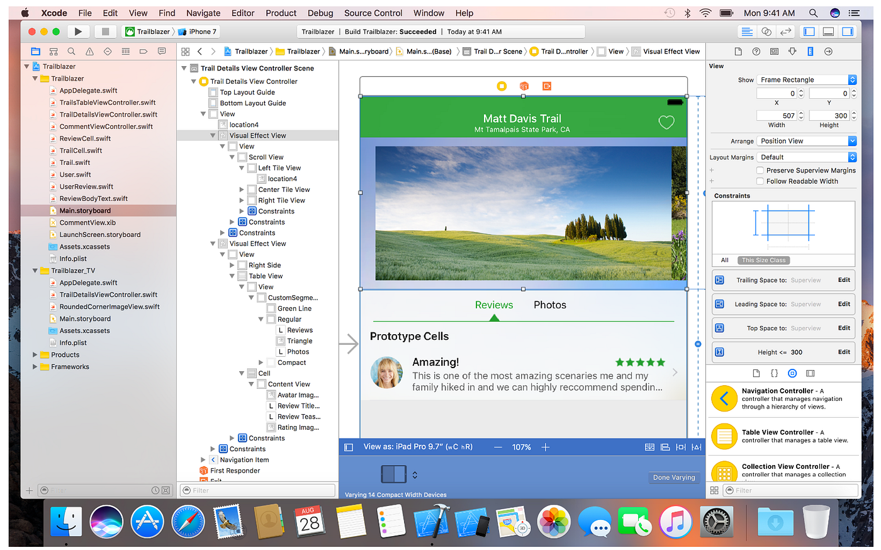This screenshot has height=550, width=881.
Task: Open the Source Control menu
Action: click(373, 13)
